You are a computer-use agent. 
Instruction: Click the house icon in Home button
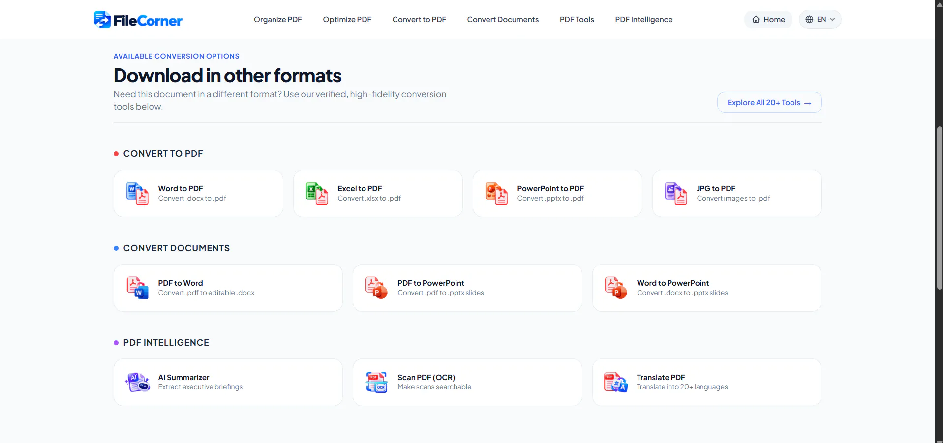pos(756,19)
